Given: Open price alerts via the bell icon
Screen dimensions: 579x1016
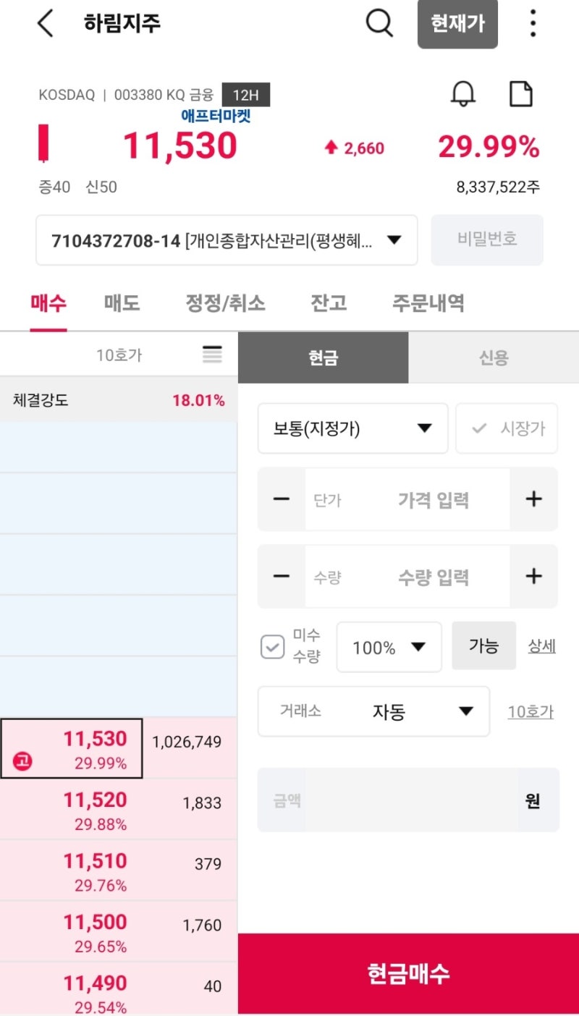Looking at the screenshot, I should (463, 93).
